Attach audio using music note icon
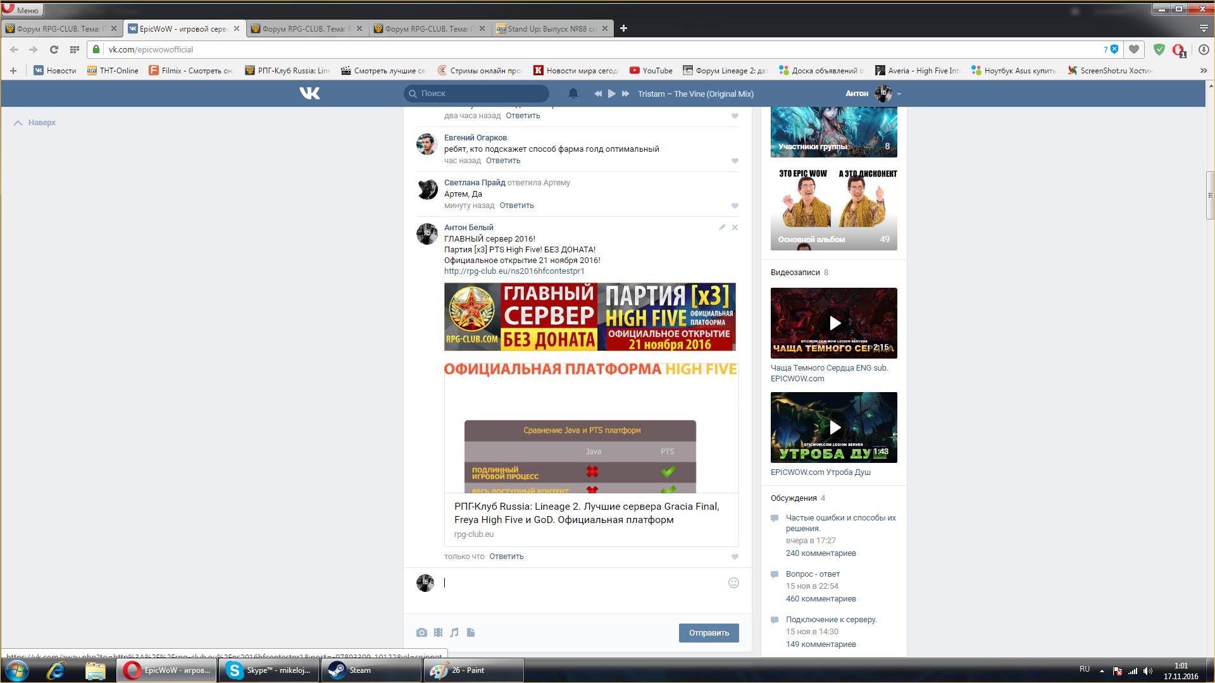 pyautogui.click(x=454, y=632)
